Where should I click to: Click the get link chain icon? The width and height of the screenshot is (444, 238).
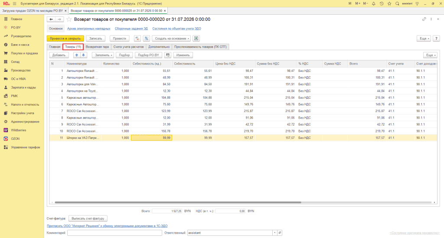[424, 19]
